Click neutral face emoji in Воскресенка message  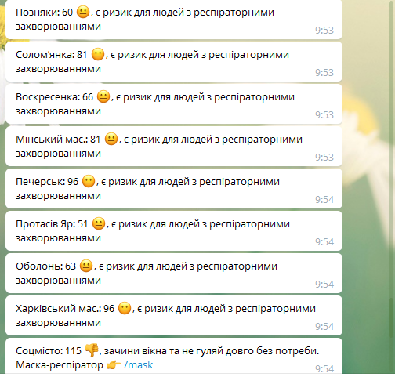[103, 96]
